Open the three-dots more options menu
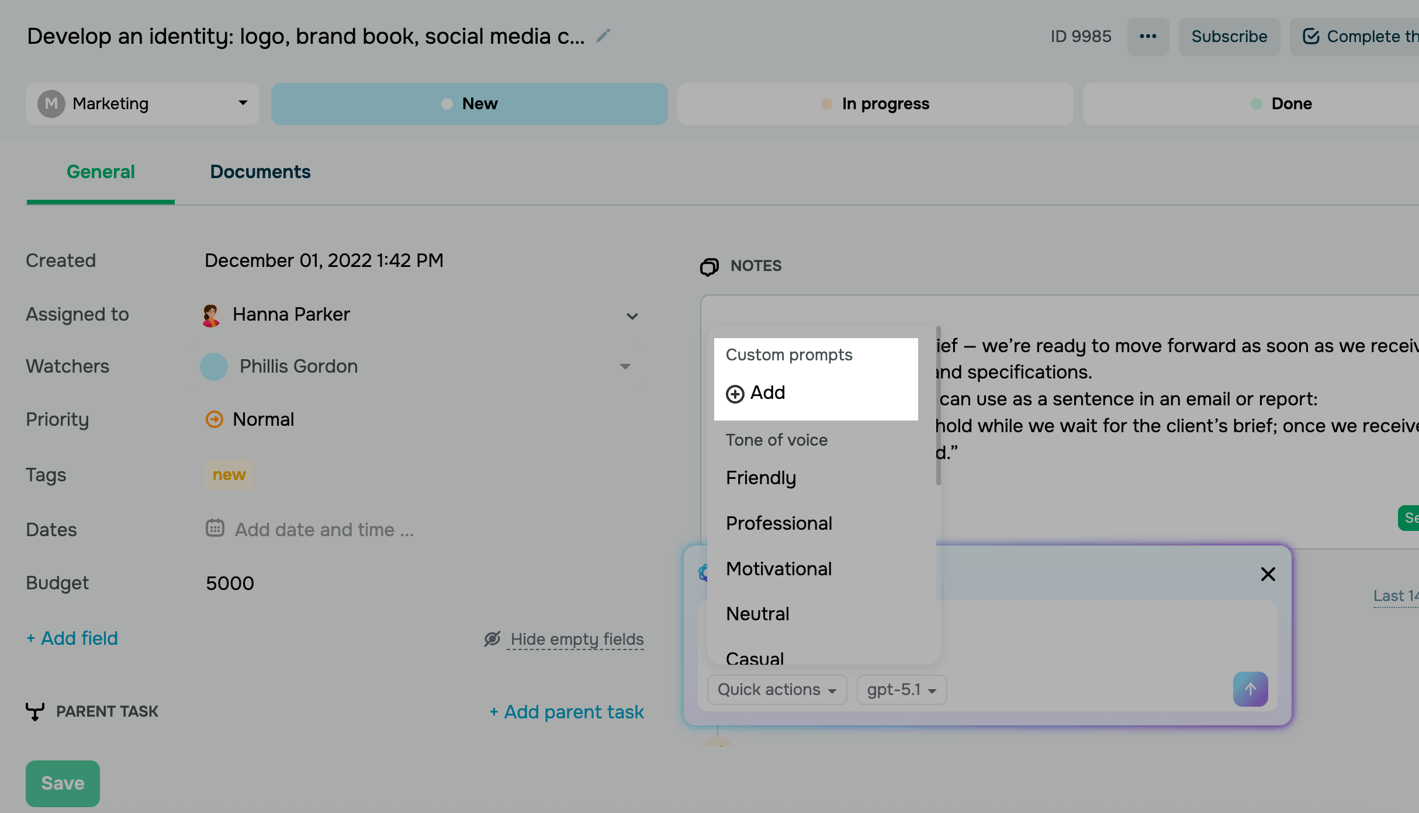Image resolution: width=1419 pixels, height=813 pixels. point(1148,36)
